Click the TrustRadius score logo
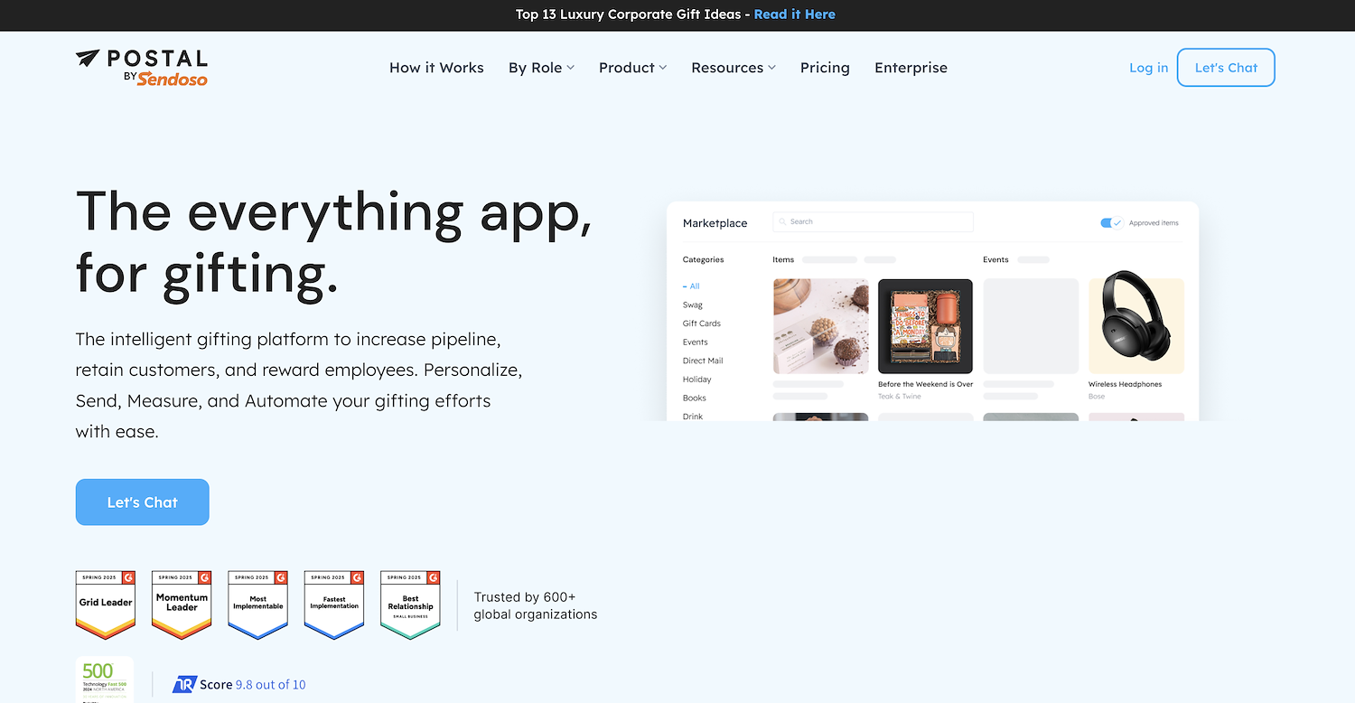The width and height of the screenshot is (1355, 703). click(184, 685)
